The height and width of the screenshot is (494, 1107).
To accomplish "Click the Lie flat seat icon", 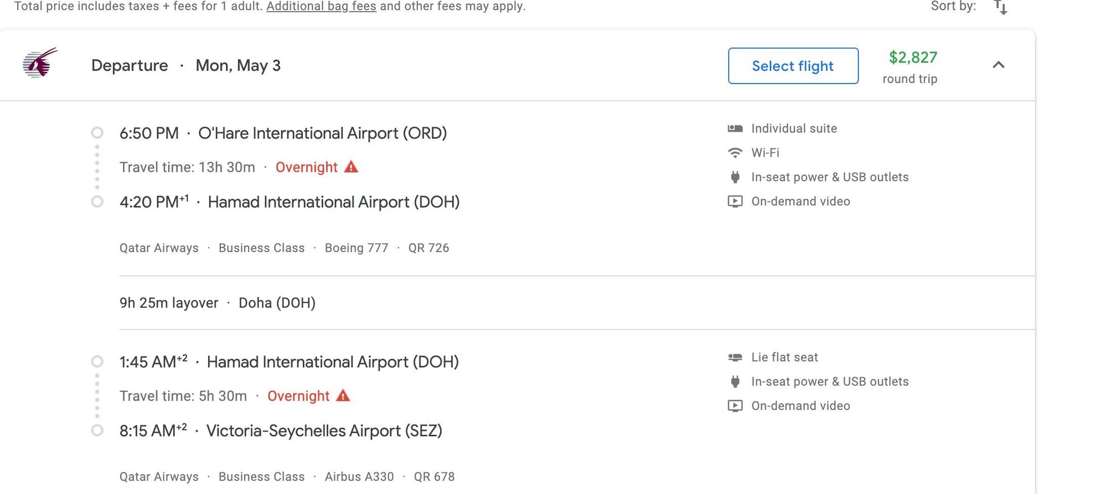I will click(x=735, y=357).
